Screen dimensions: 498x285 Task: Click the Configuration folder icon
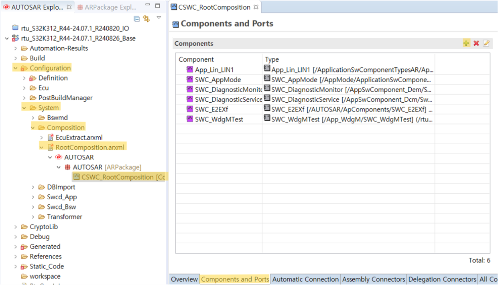pos(24,68)
